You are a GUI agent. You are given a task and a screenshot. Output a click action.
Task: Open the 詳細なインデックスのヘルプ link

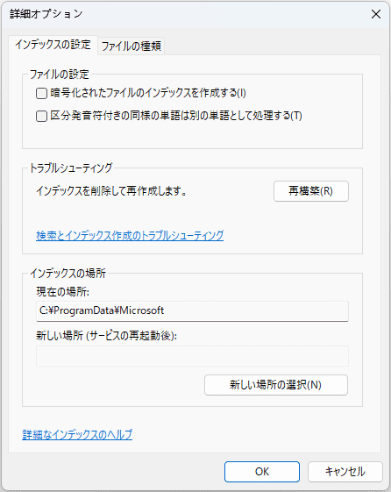[77, 435]
